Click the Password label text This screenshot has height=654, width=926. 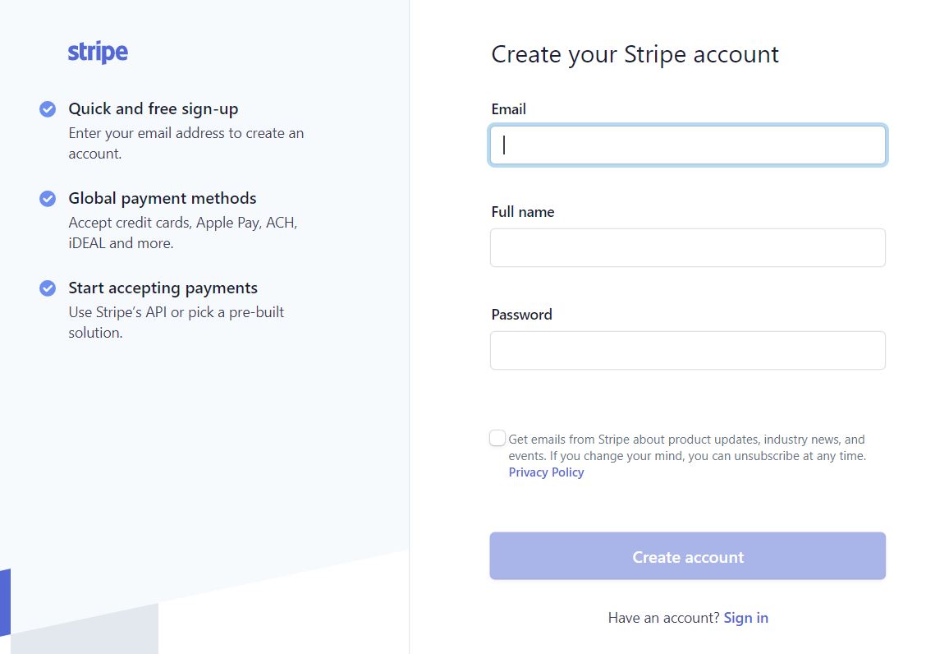521,315
